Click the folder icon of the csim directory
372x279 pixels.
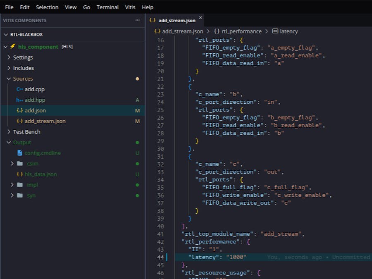pyautogui.click(x=20, y=164)
